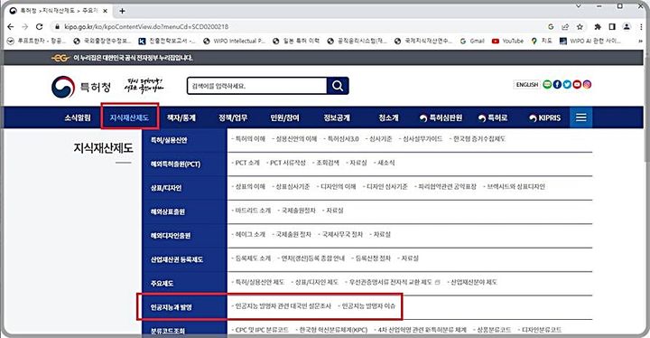Open 인공지능 발명자 관련 대국민 설문조사 link
This screenshot has width=650, height=338.
283,306
